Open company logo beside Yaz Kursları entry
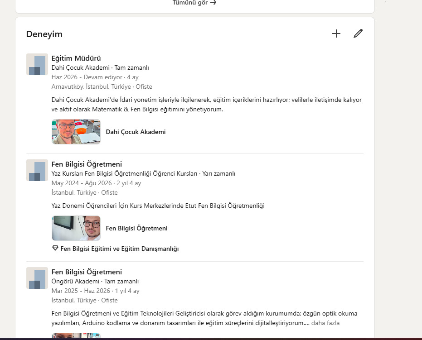The height and width of the screenshot is (340, 422). click(x=37, y=170)
